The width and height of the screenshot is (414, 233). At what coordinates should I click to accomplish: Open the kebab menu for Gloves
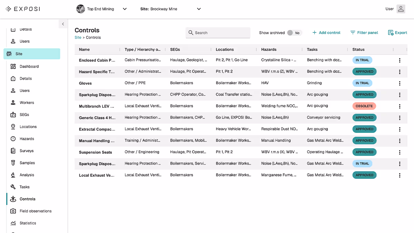click(400, 83)
